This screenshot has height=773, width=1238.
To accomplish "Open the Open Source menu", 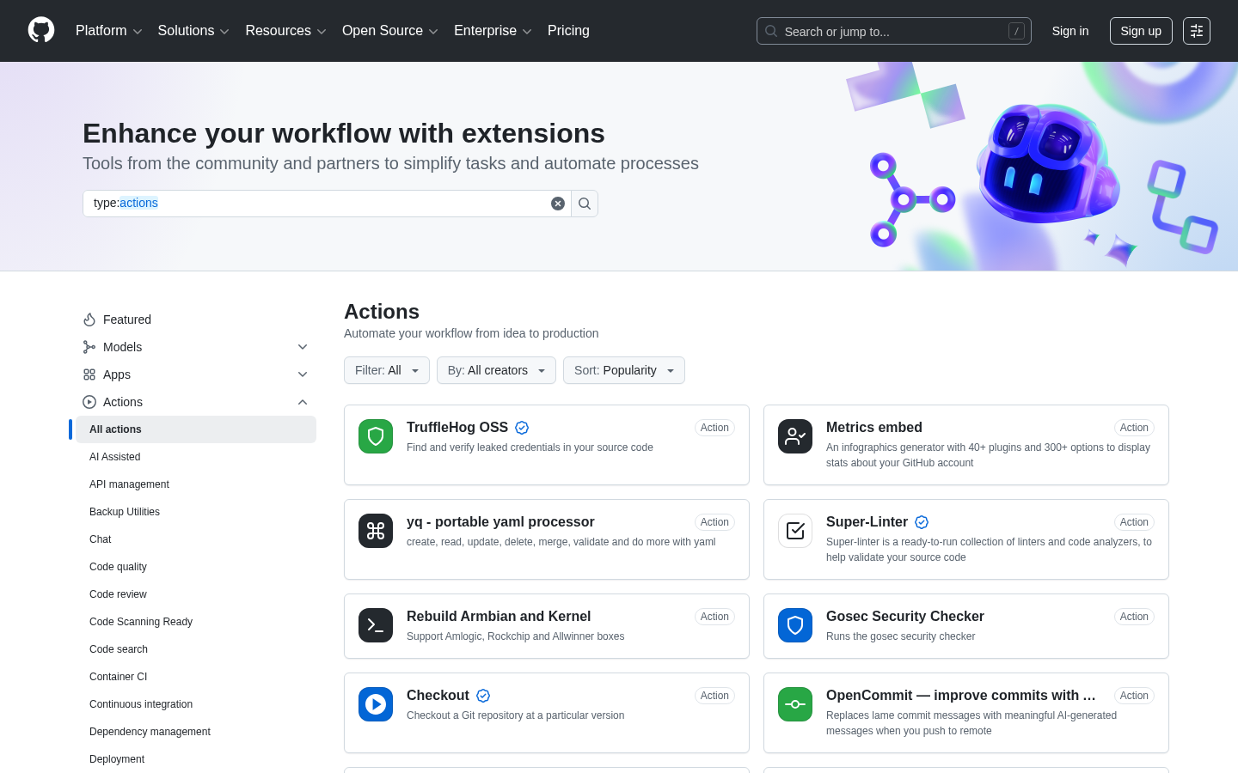I will coord(390,31).
